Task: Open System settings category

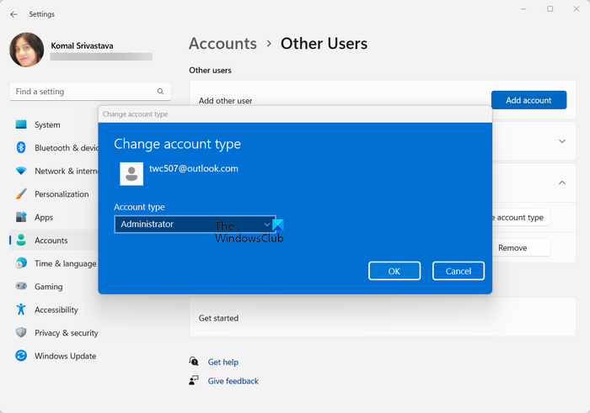Action: 55,124
